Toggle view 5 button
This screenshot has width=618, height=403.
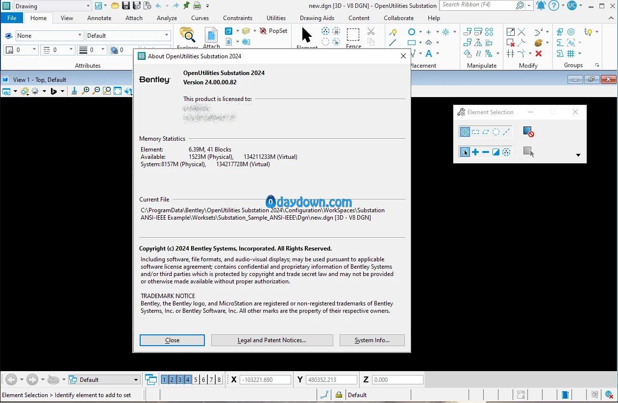click(196, 379)
